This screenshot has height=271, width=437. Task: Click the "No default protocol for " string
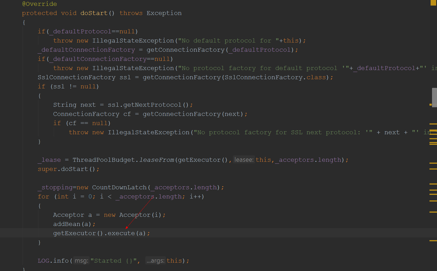point(228,41)
